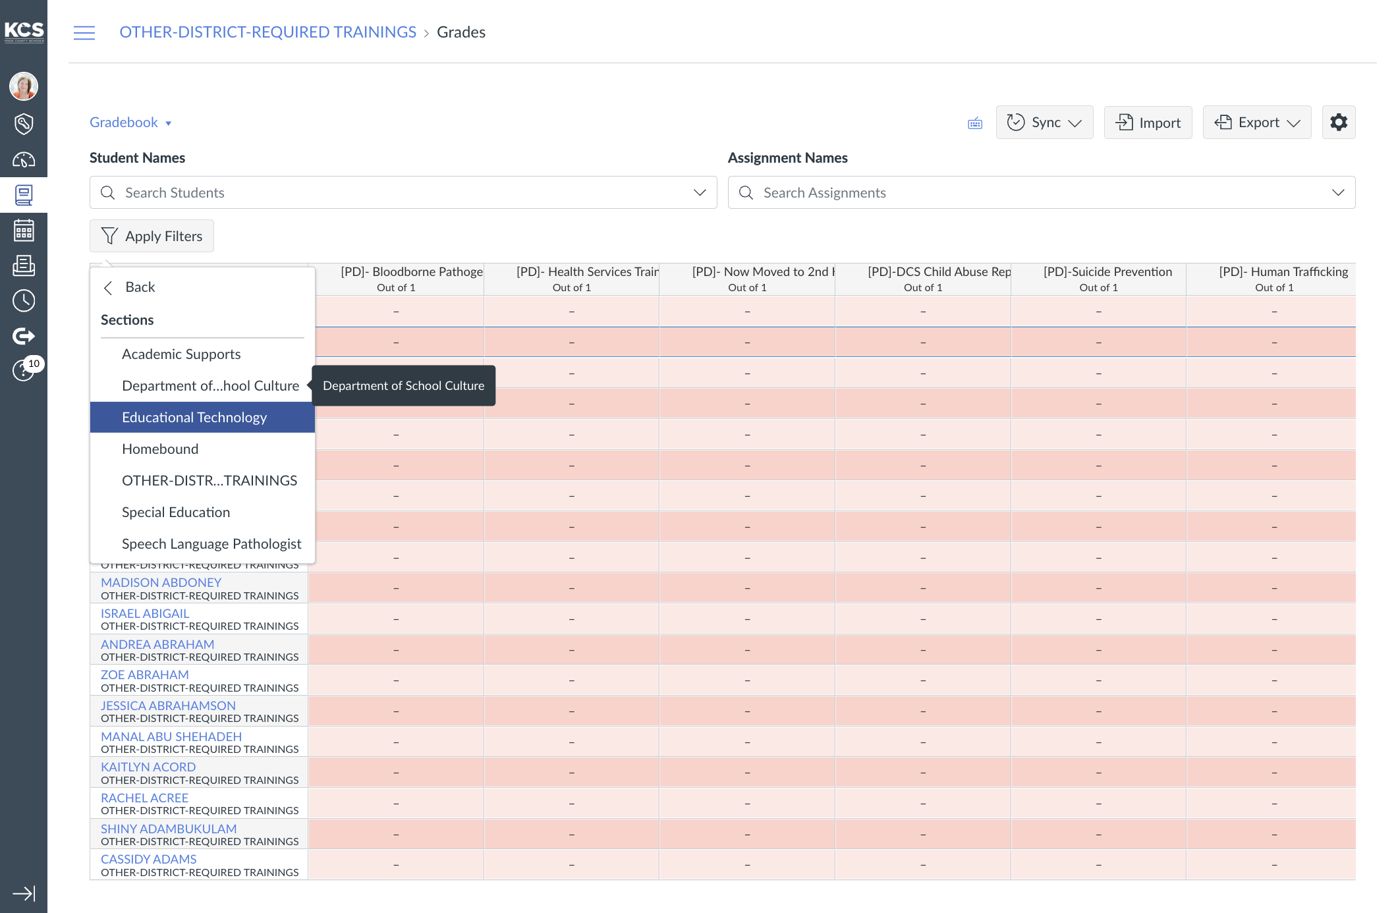
Task: Expand the Export dropdown button
Action: click(x=1257, y=123)
